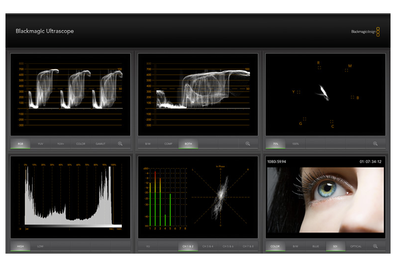Select COMP waveform view
The image size is (396, 267).
tap(168, 144)
